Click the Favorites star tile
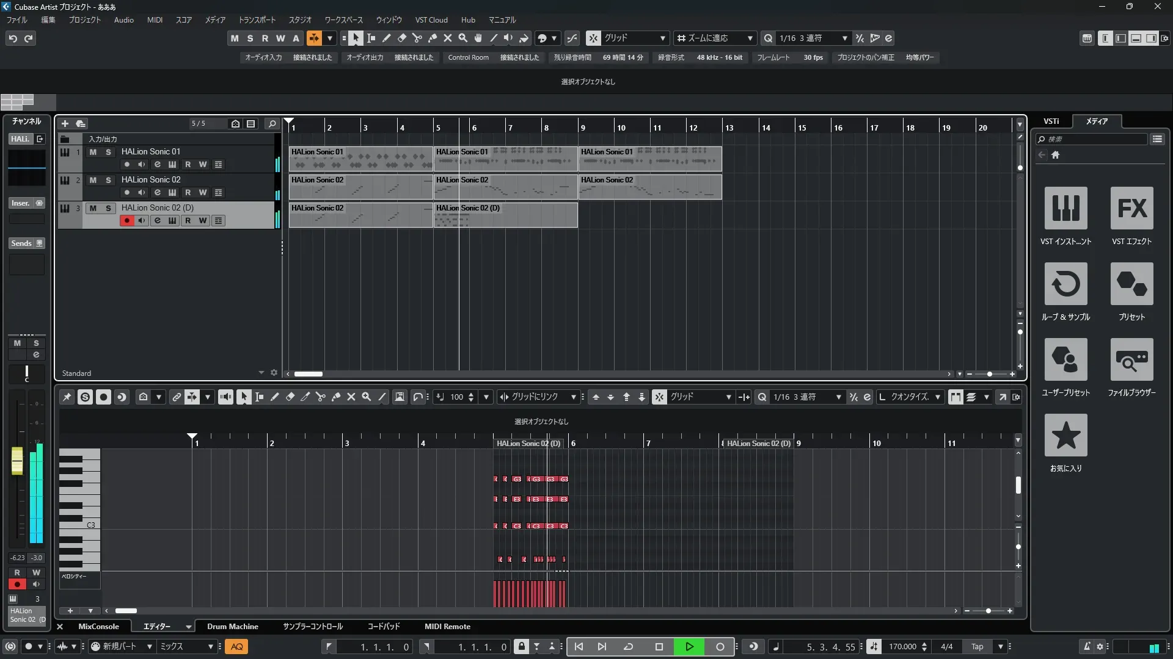Screen dimensions: 1173x659 click(1065, 435)
